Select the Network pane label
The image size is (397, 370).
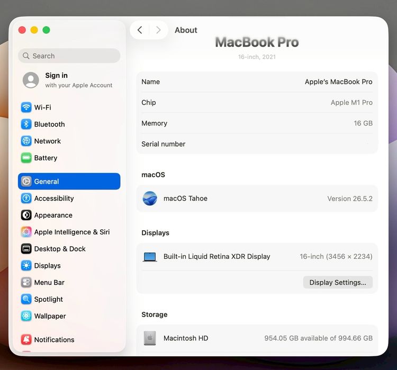click(47, 141)
